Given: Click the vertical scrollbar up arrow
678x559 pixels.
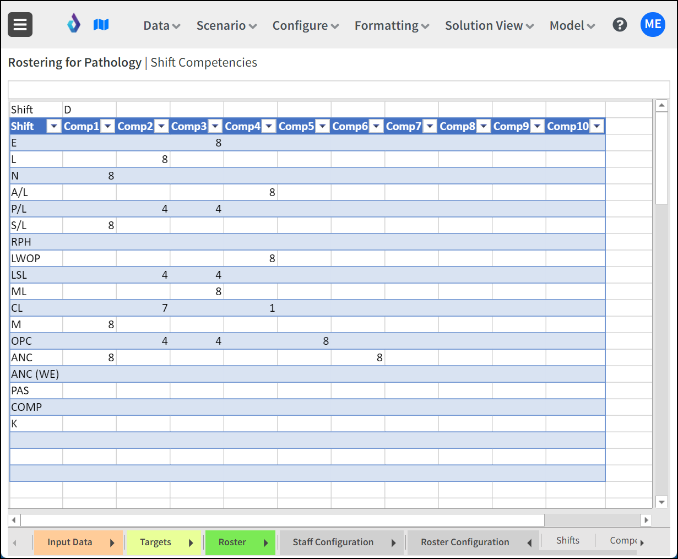Looking at the screenshot, I should 661,106.
